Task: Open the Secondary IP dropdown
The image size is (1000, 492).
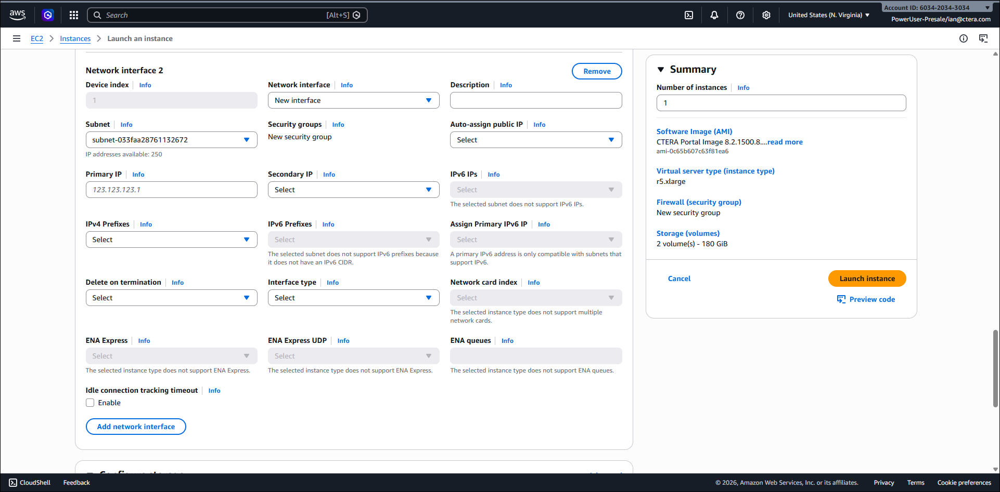Action: coord(354,190)
